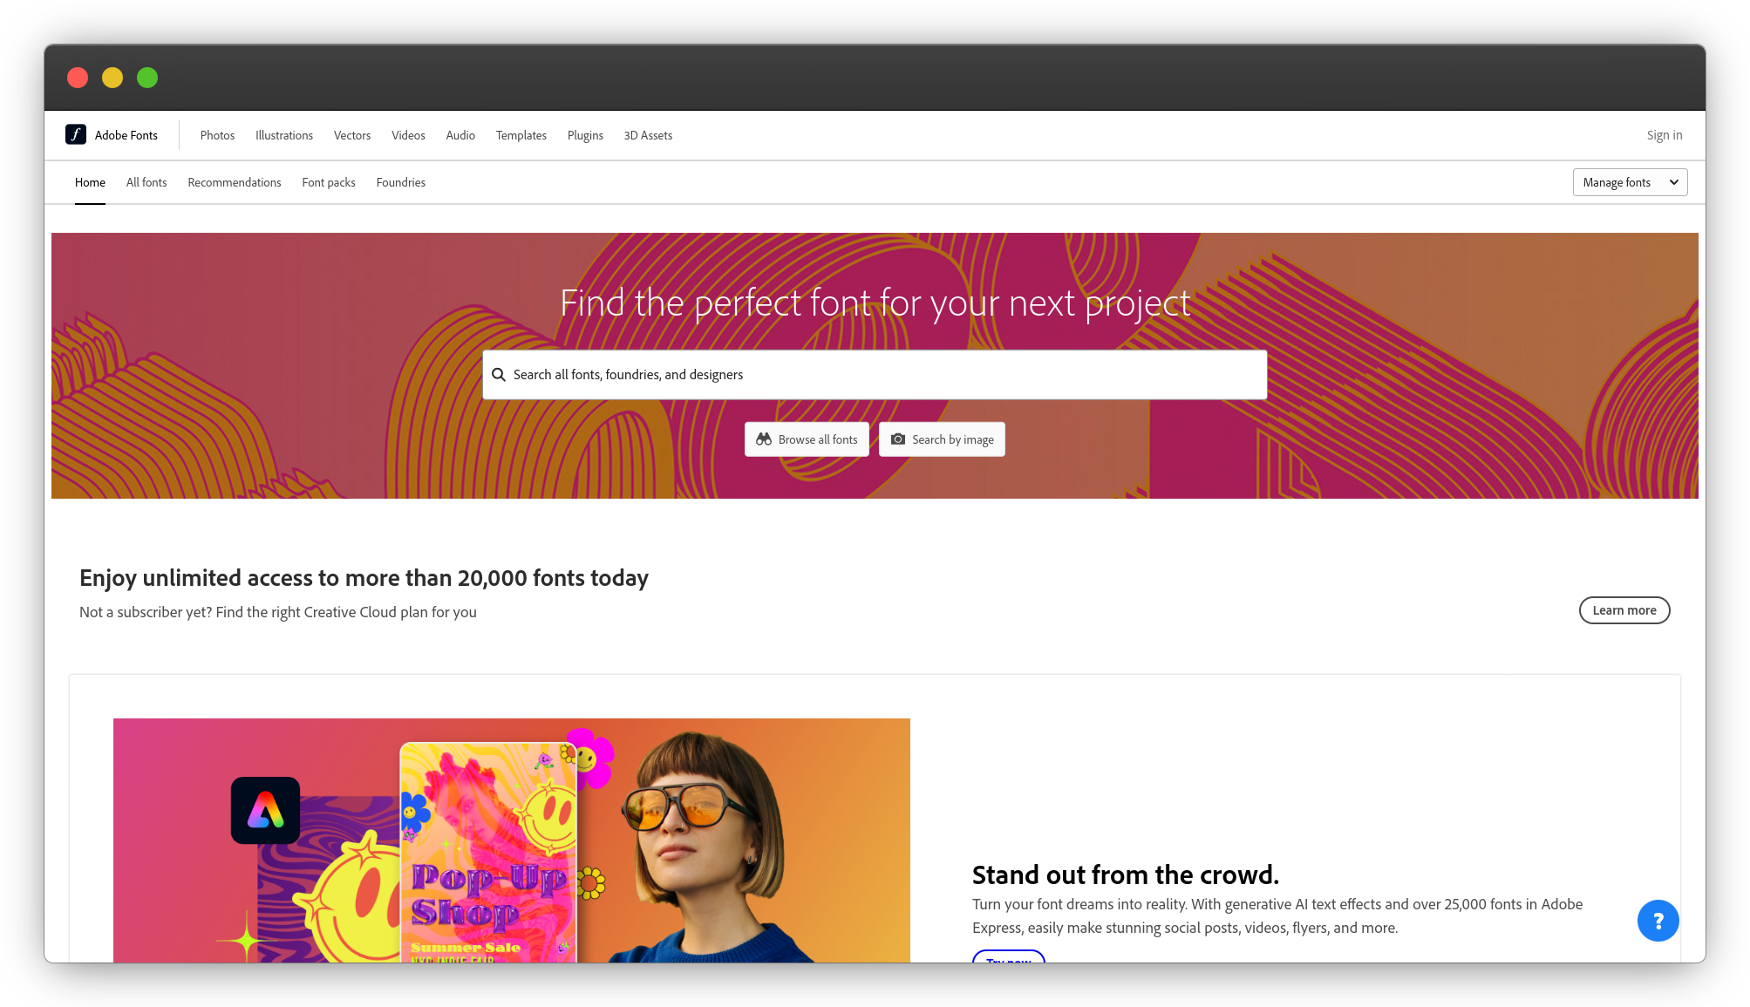Click the Adobe Fonts logo icon
Image resolution: width=1750 pixels, height=1007 pixels.
(76, 134)
